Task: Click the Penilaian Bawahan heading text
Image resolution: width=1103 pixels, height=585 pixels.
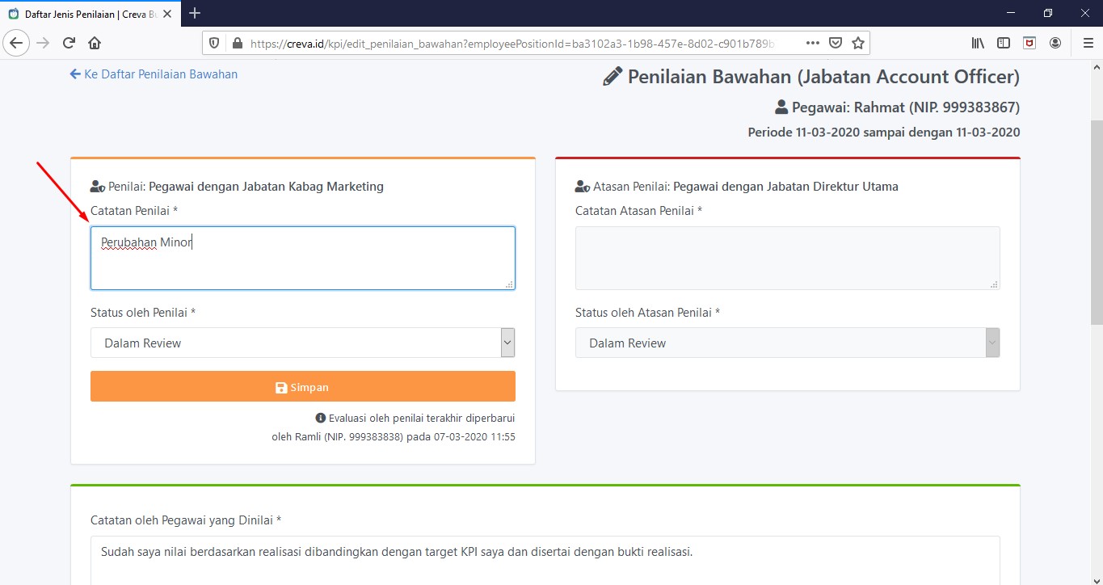Action: coord(823,77)
